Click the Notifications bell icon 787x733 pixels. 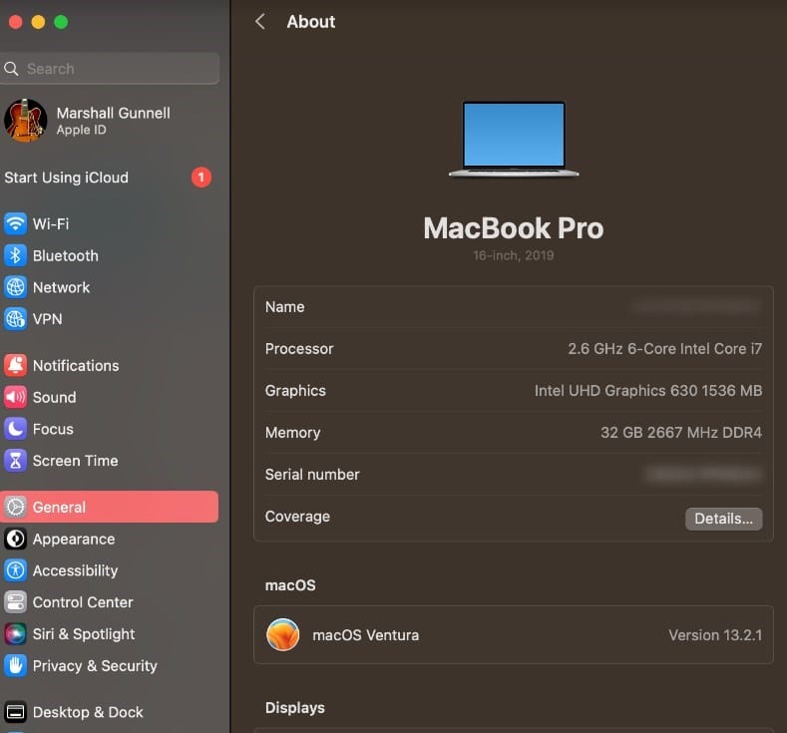pos(16,365)
